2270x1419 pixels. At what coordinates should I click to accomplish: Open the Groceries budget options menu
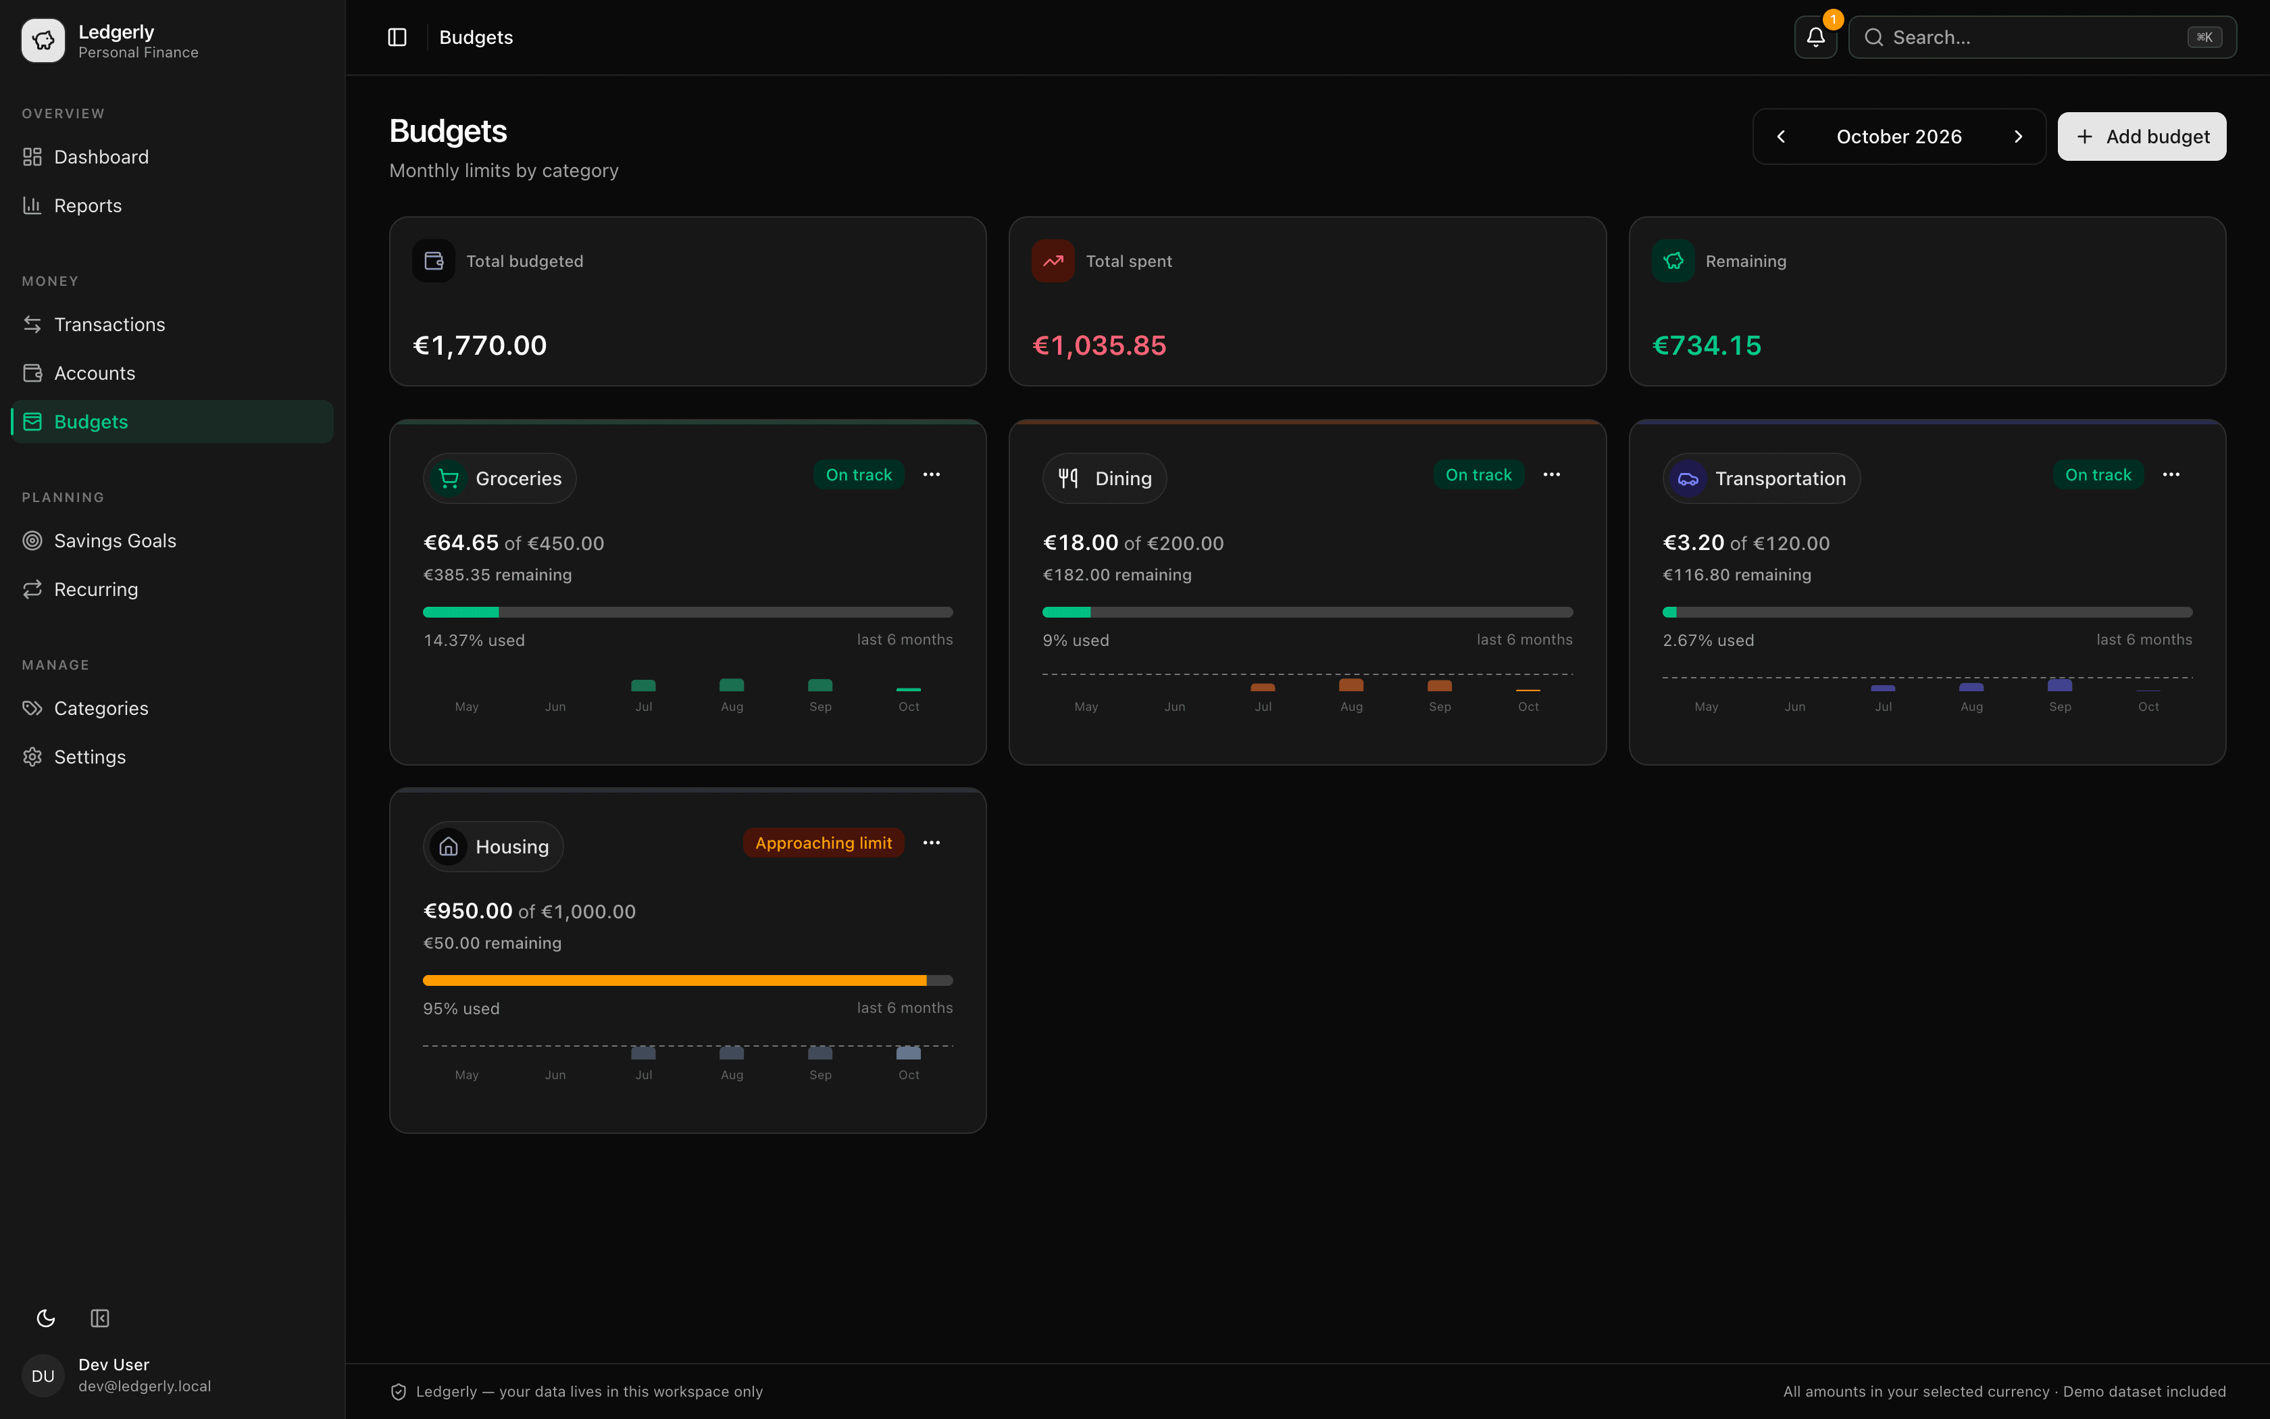click(932, 475)
